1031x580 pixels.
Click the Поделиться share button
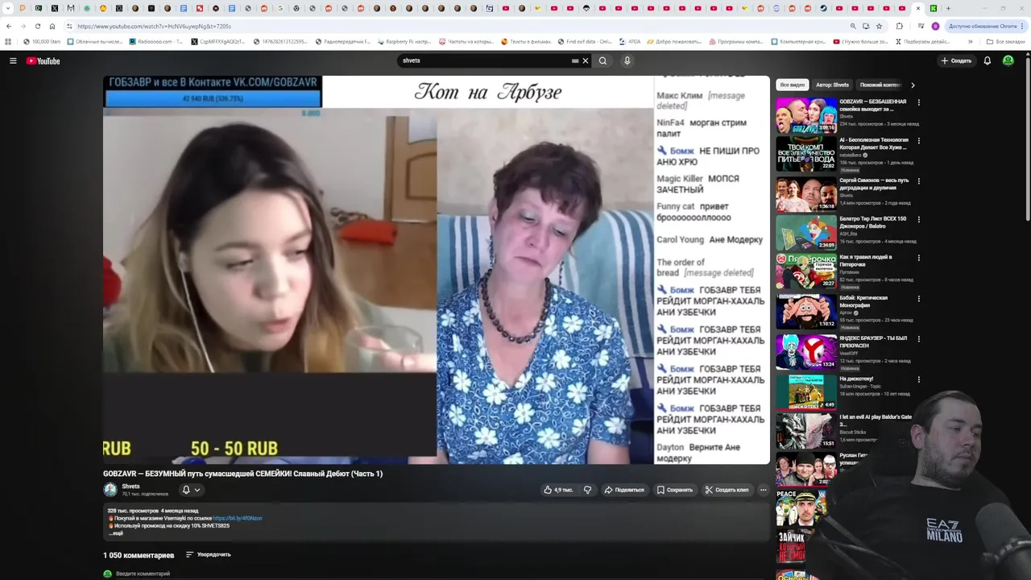[x=624, y=490]
